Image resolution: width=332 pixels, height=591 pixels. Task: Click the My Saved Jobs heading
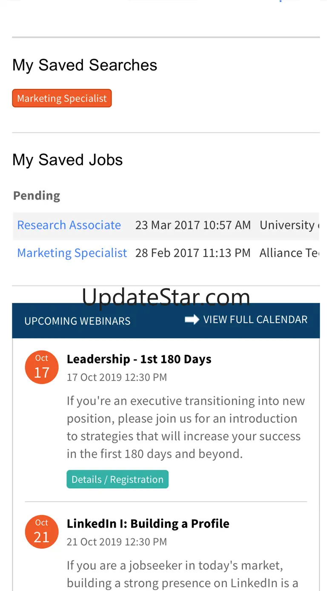[68, 160]
